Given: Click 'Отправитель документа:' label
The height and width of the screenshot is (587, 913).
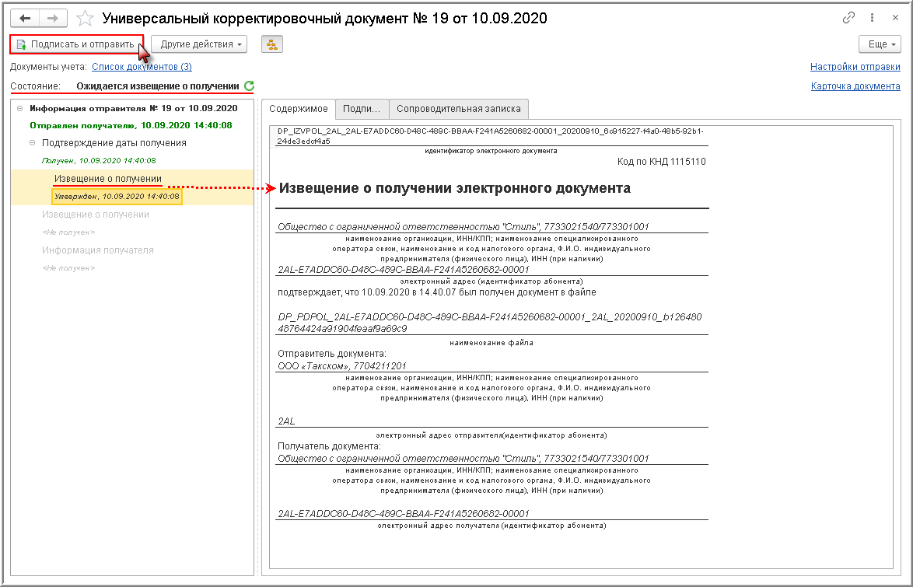Looking at the screenshot, I should [332, 354].
